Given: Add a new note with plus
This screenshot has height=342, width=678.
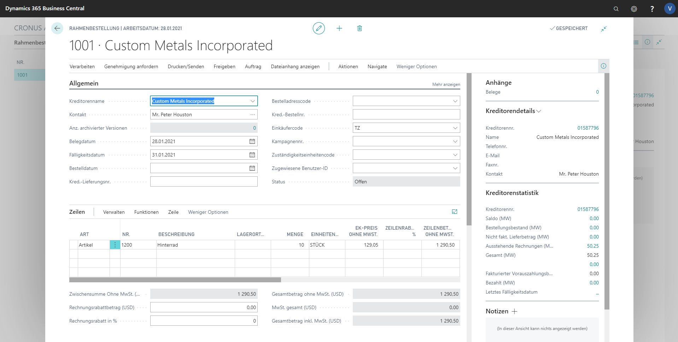Looking at the screenshot, I should [x=515, y=311].
